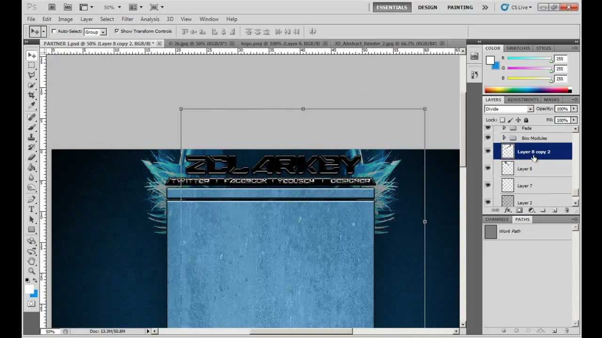This screenshot has height=338, width=602.
Task: Select the Quick Selection tool
Action: pyautogui.click(x=32, y=85)
